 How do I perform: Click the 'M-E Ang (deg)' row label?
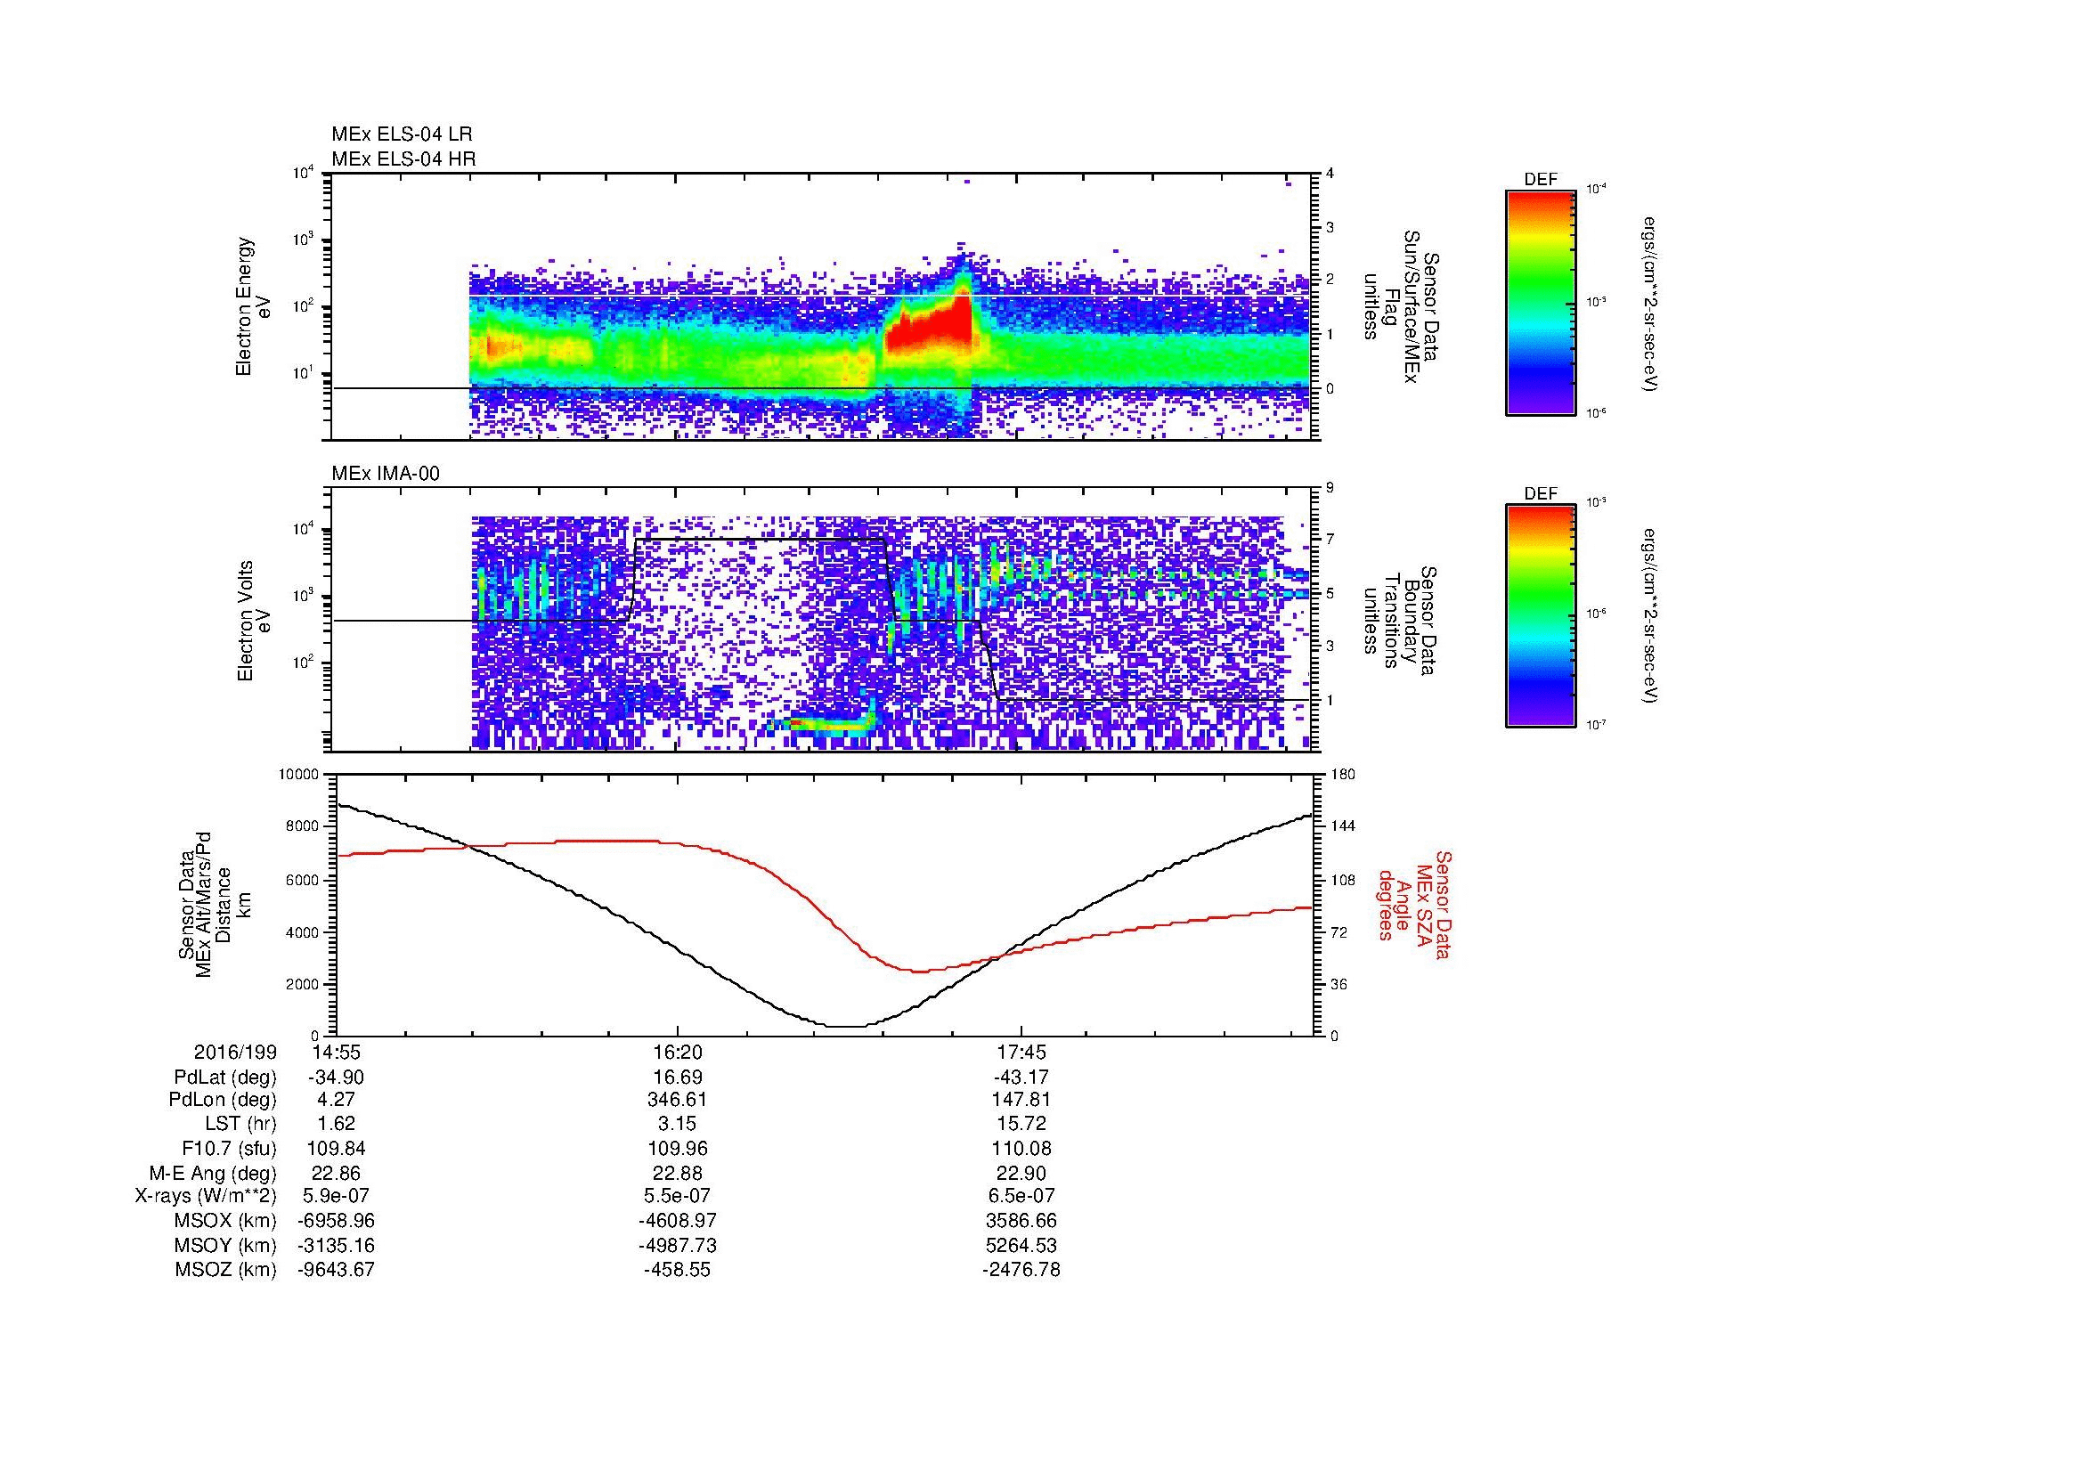point(212,1173)
